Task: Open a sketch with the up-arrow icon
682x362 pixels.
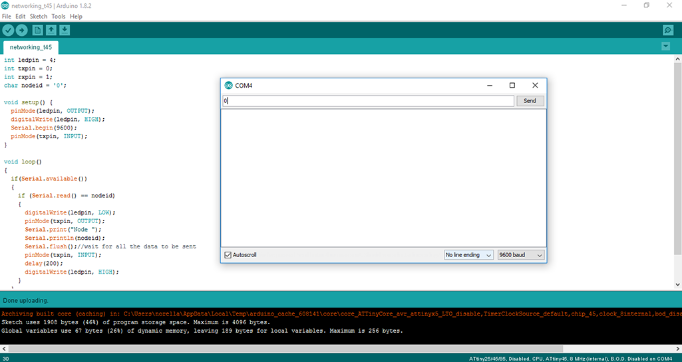Action: (51, 30)
